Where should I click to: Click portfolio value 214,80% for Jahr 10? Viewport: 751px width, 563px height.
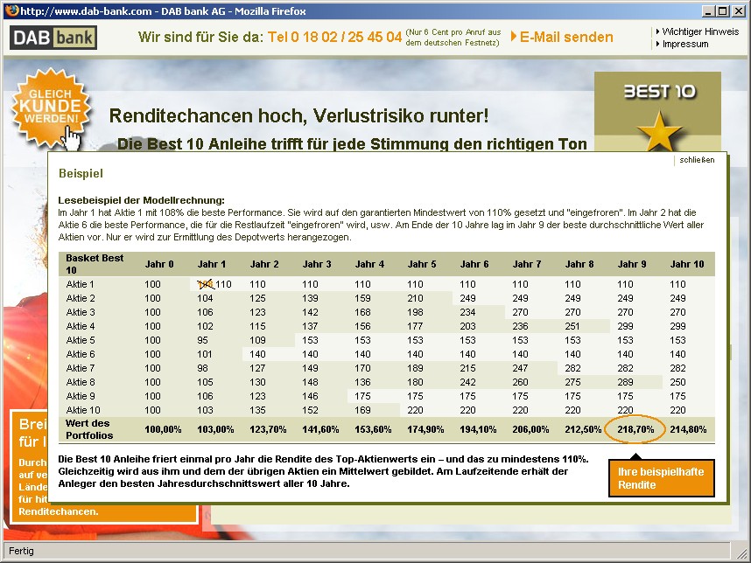pyautogui.click(x=688, y=429)
